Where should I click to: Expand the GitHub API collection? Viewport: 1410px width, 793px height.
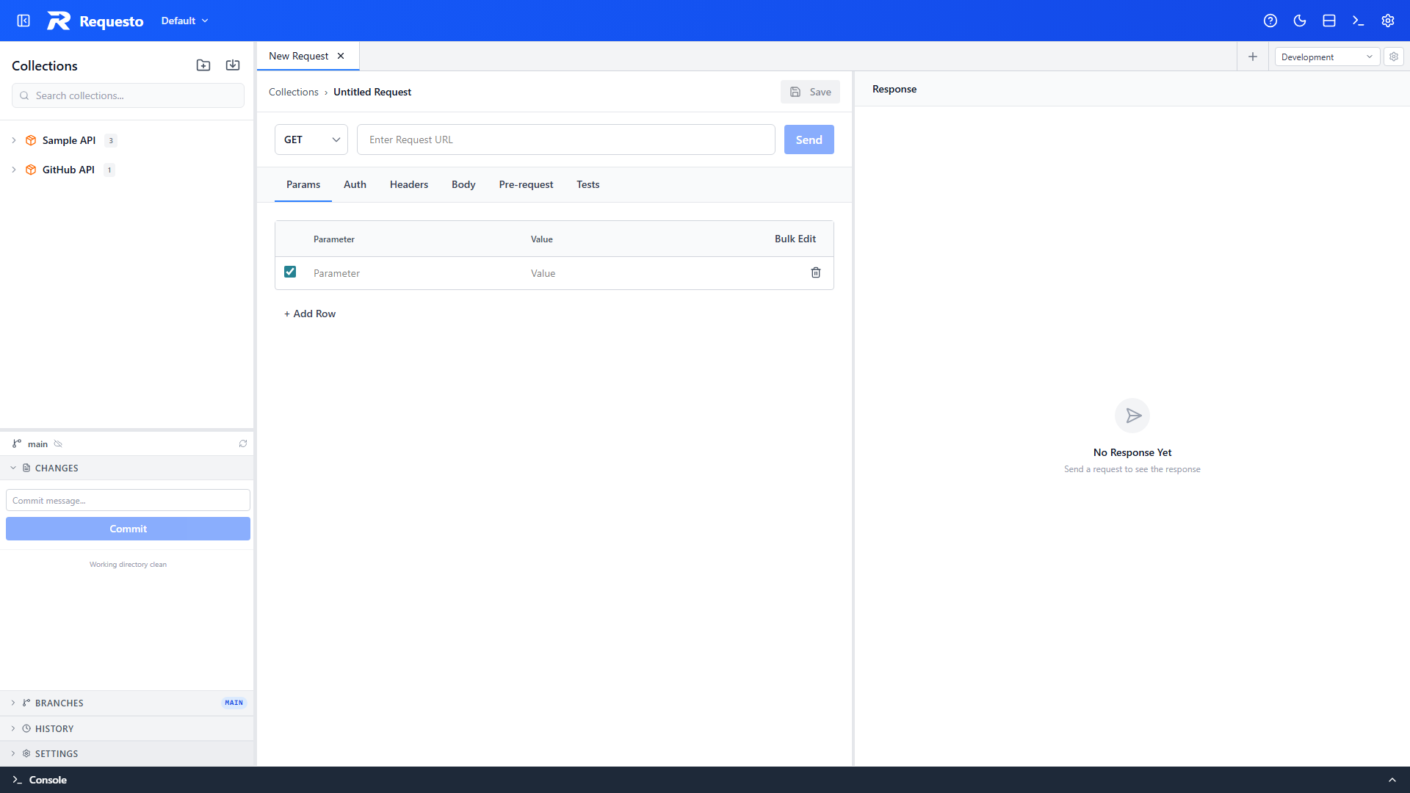click(x=13, y=170)
